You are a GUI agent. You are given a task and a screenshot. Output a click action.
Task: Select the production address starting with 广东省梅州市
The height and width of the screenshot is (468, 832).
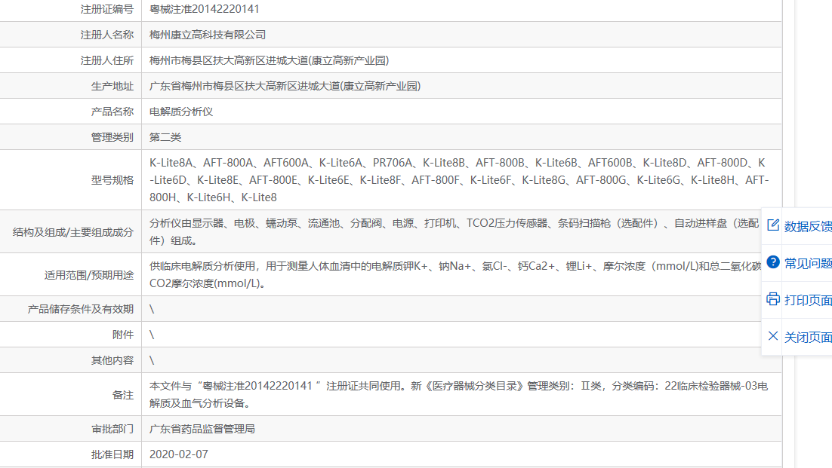(285, 87)
